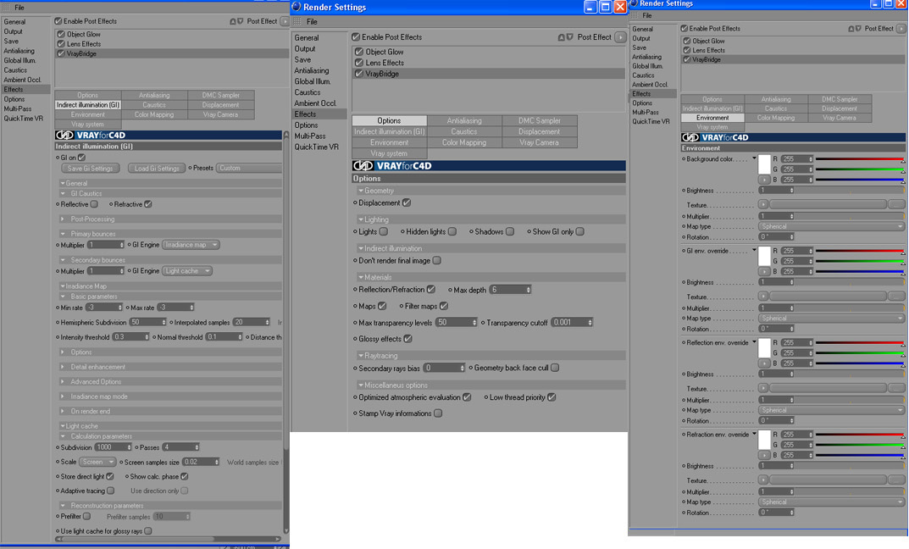Open the primary bounces Irradiance map GI Engine dropdown

tap(191, 245)
